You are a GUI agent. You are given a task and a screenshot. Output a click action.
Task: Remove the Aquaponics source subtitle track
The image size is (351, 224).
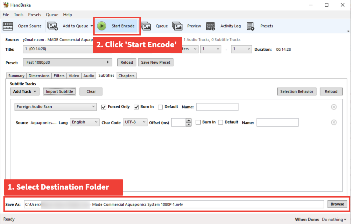coord(334,122)
